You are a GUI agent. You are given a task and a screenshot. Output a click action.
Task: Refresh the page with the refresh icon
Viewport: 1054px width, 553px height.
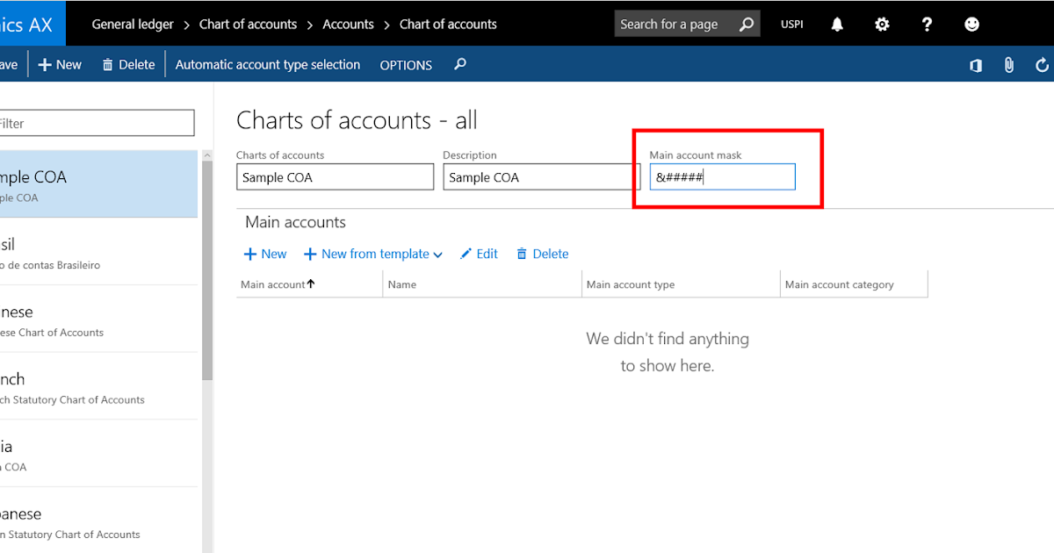click(x=1042, y=64)
